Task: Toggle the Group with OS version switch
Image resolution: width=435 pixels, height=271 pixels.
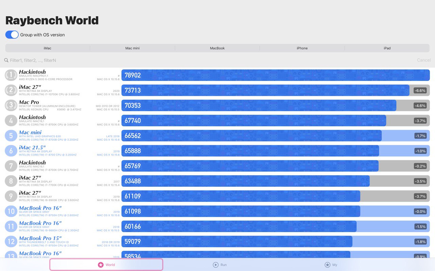Action: 12,35
